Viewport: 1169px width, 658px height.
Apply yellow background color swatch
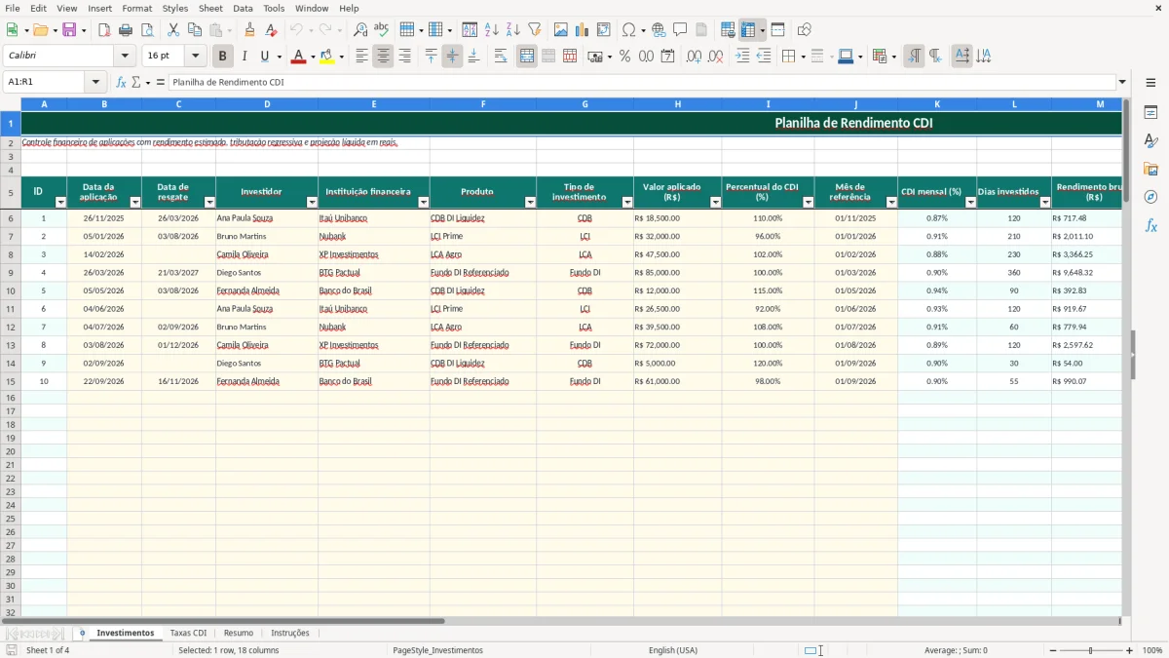327,57
